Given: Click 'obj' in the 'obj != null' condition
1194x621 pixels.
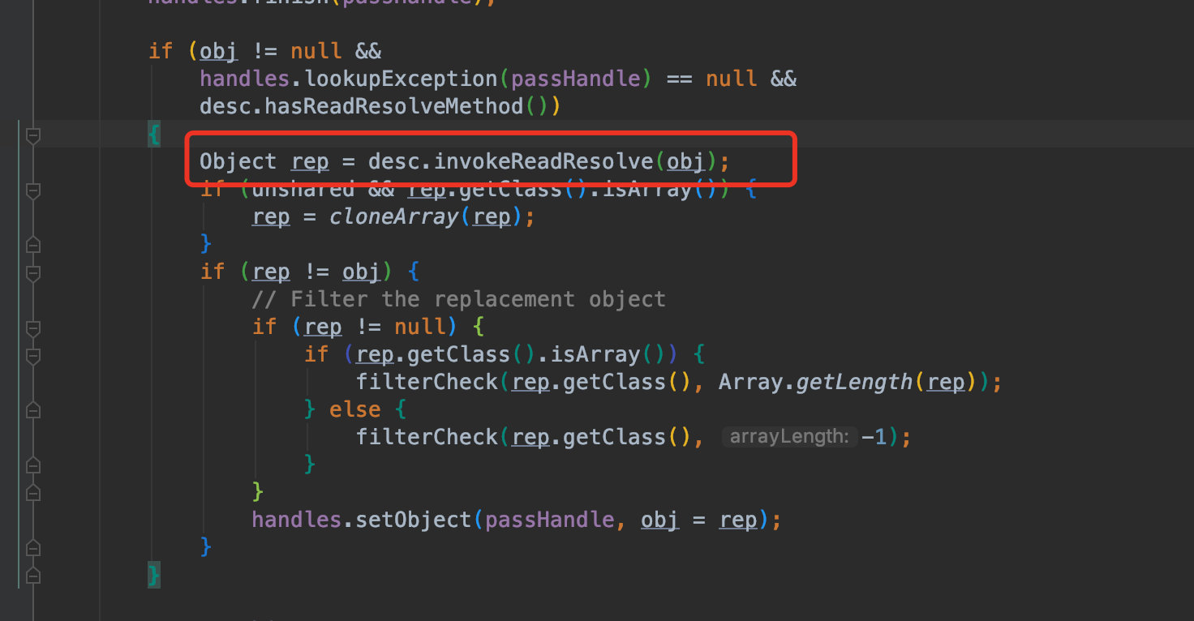Looking at the screenshot, I should (218, 51).
